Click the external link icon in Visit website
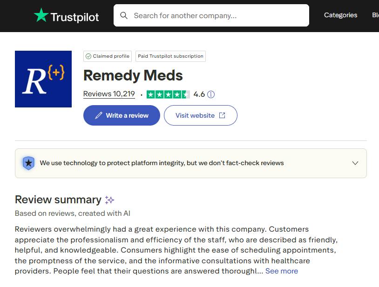The width and height of the screenshot is (379, 287). pyautogui.click(x=222, y=115)
